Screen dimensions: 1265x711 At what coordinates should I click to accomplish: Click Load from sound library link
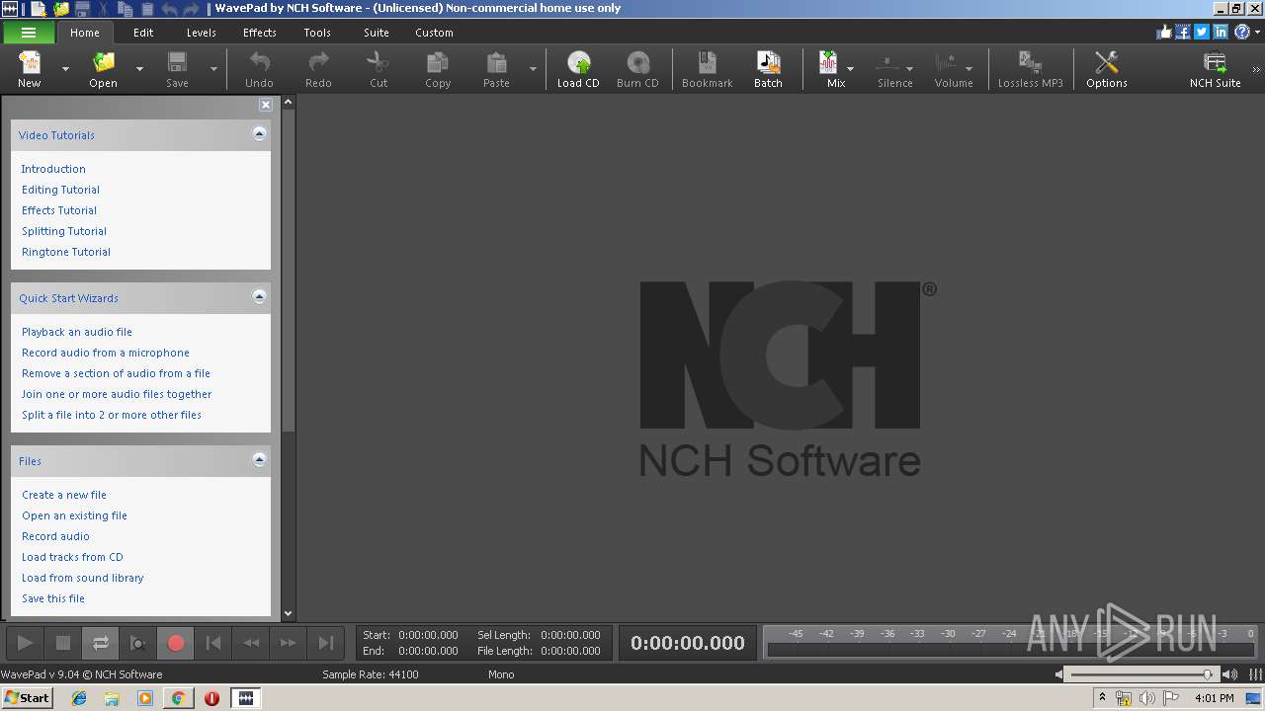pyautogui.click(x=83, y=578)
